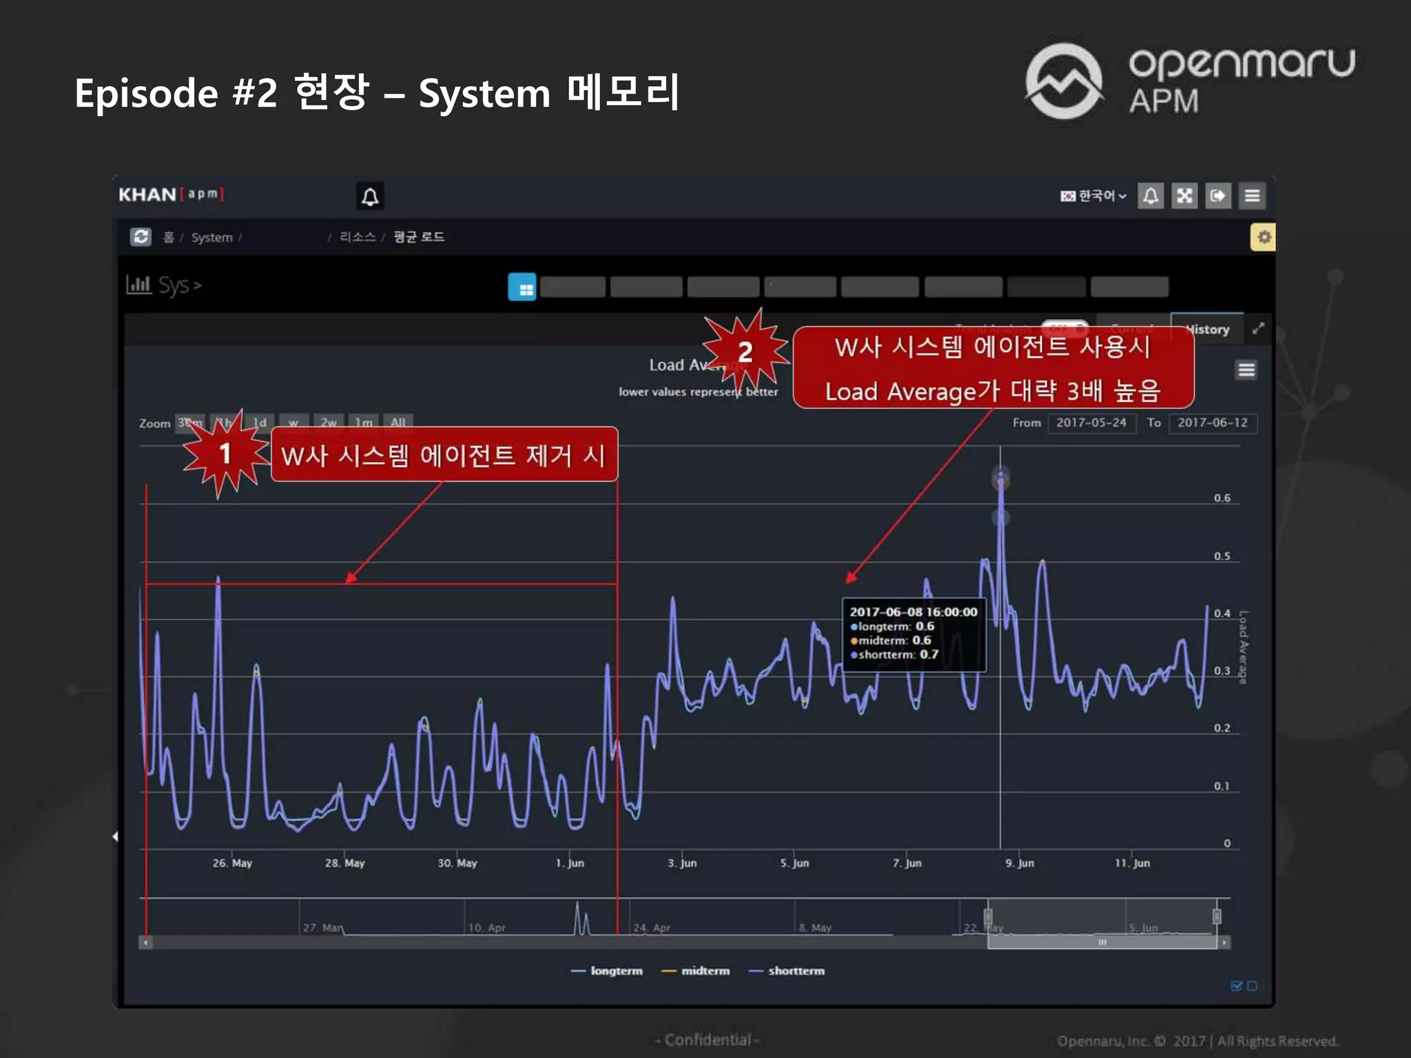The height and width of the screenshot is (1058, 1411).
Task: Open the top-right hamburger menu
Action: pos(1252,196)
